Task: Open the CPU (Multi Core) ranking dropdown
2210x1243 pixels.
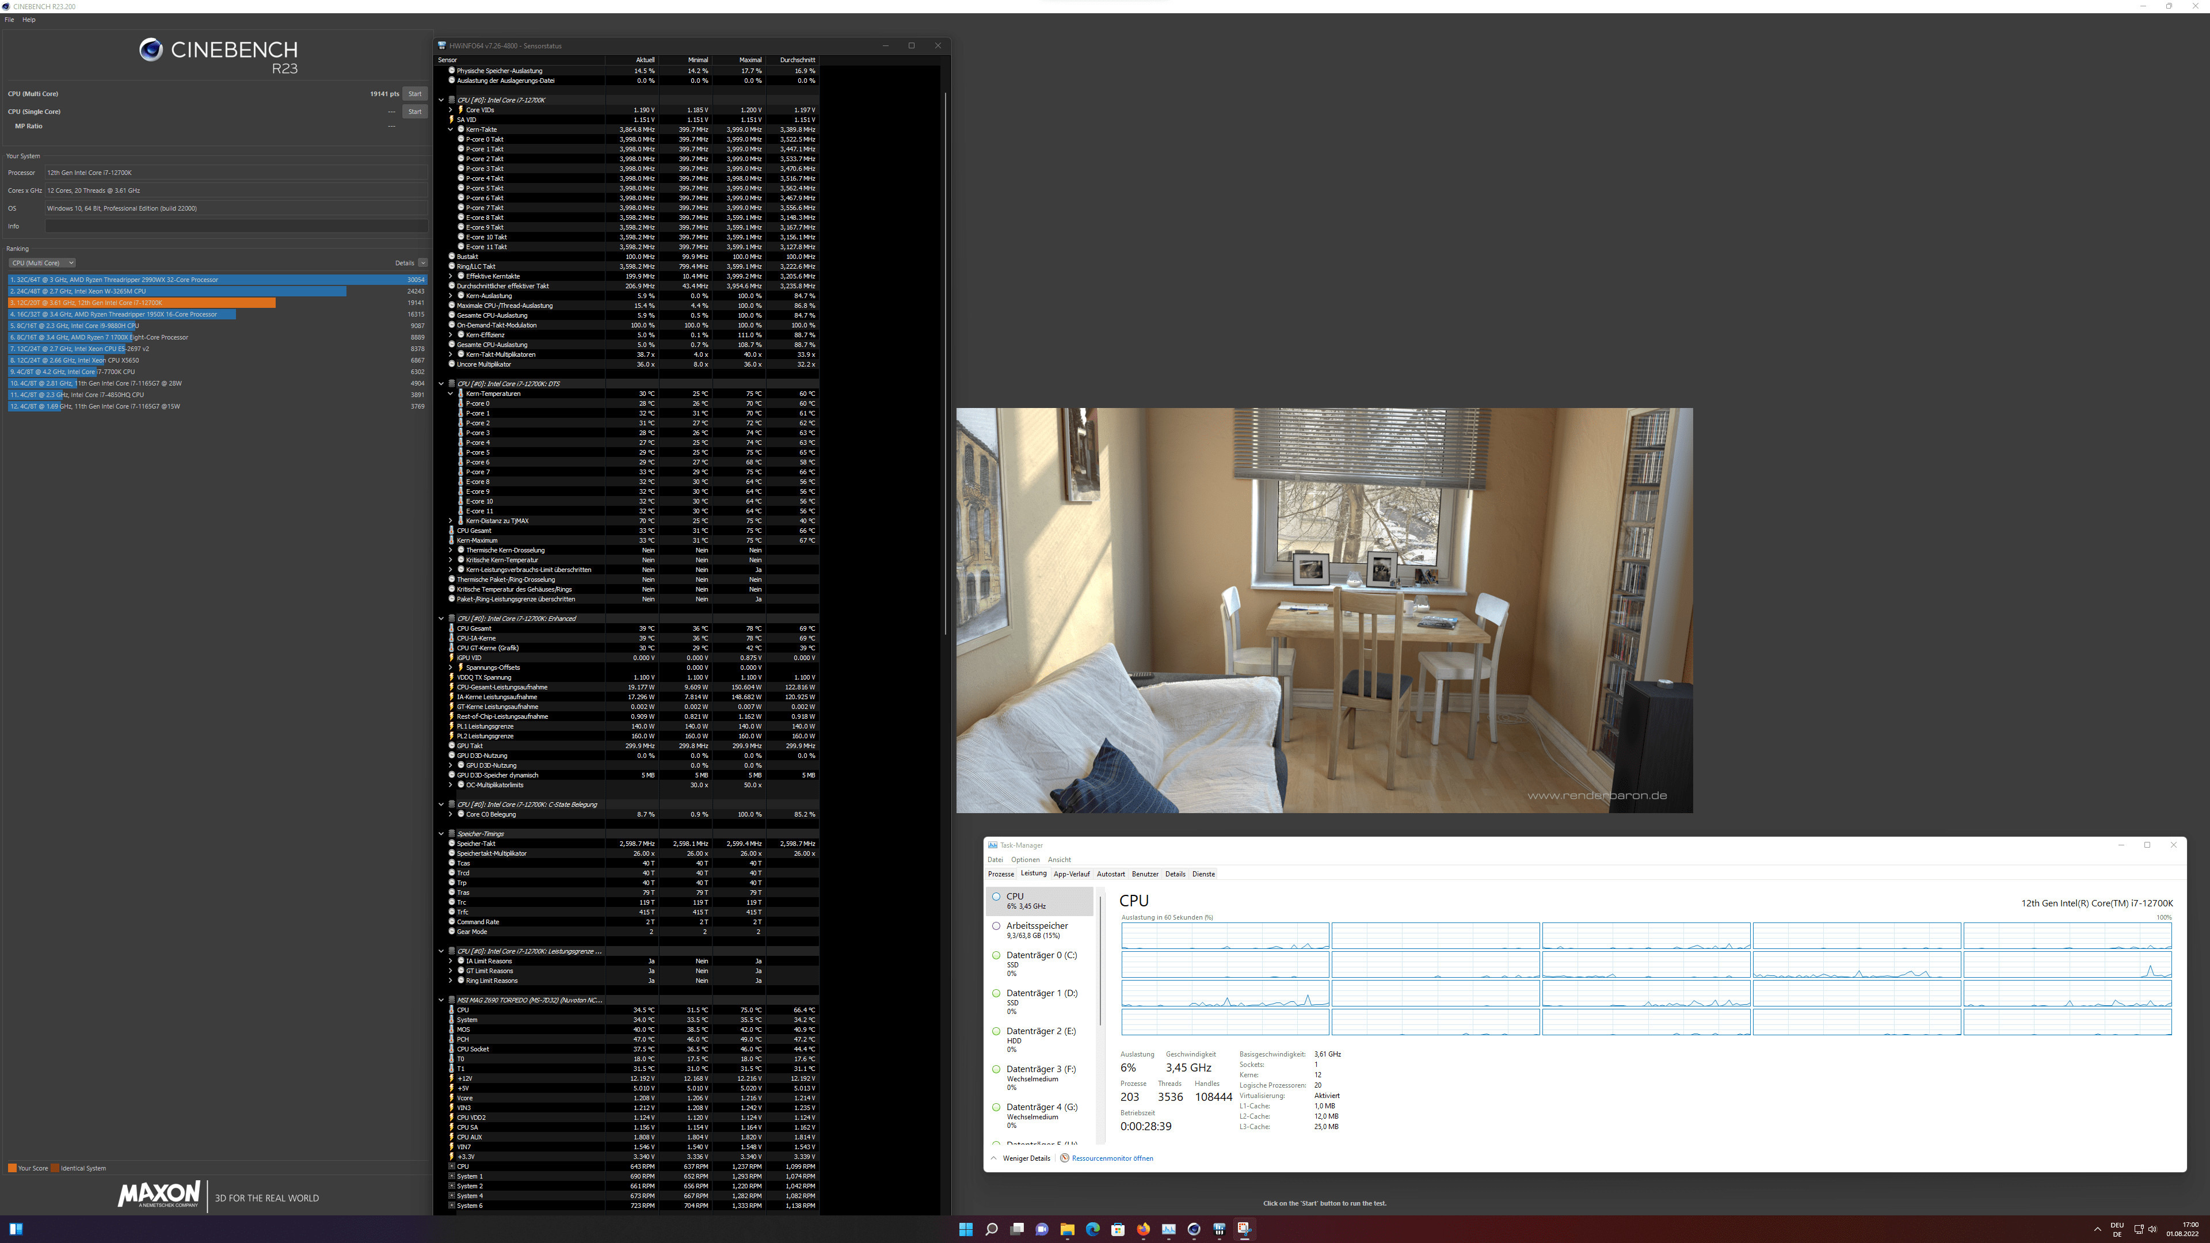Action: point(41,264)
